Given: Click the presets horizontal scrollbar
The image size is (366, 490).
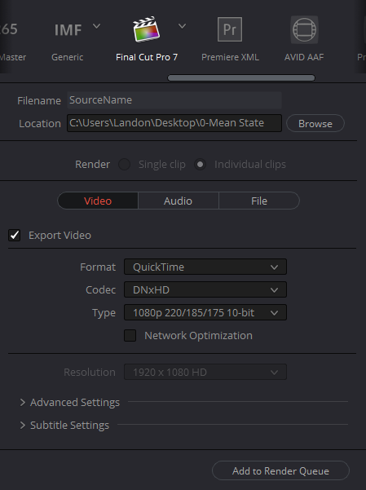Looking at the screenshot, I should (241, 77).
